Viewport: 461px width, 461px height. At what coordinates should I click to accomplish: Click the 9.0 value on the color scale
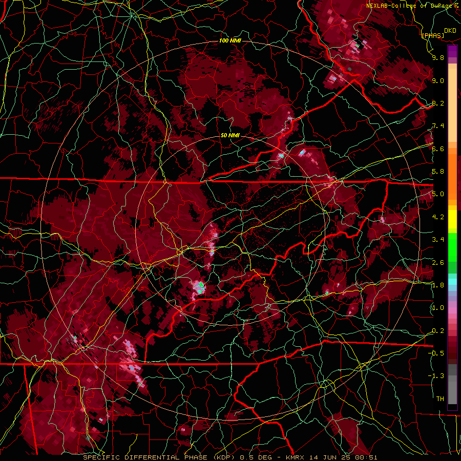coord(438,80)
